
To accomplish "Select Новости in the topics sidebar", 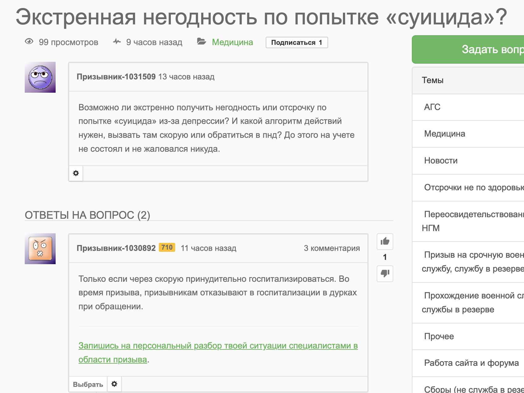I will 441,161.
